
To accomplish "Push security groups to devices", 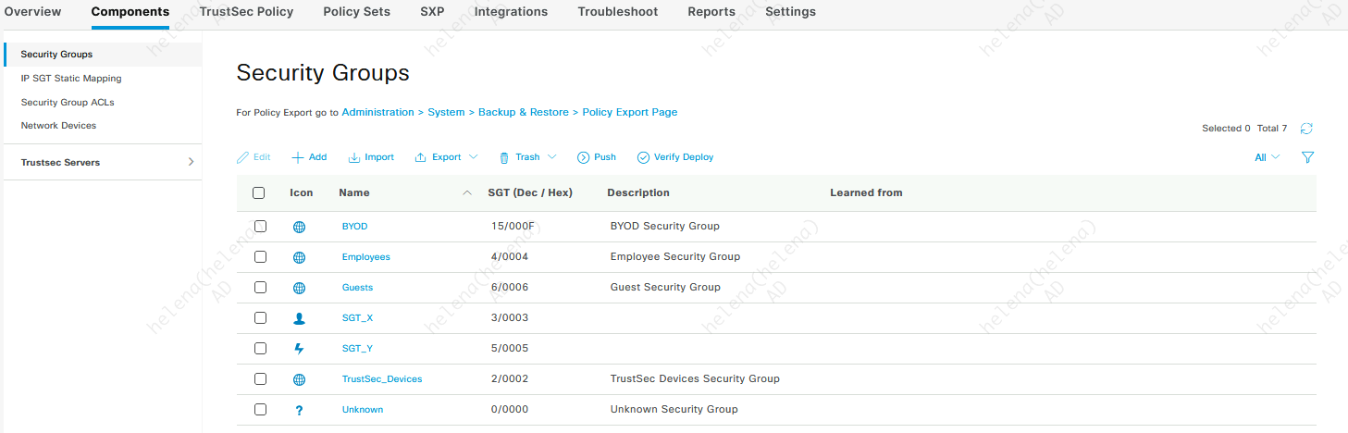I will (597, 157).
